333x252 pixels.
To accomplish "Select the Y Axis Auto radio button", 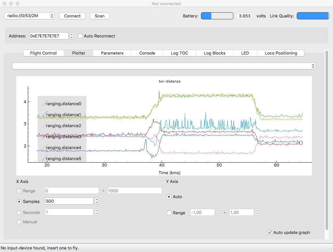I will (169, 197).
